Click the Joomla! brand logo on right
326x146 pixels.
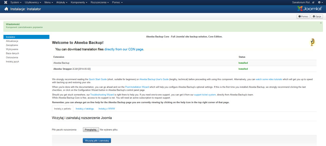[x=310, y=9]
